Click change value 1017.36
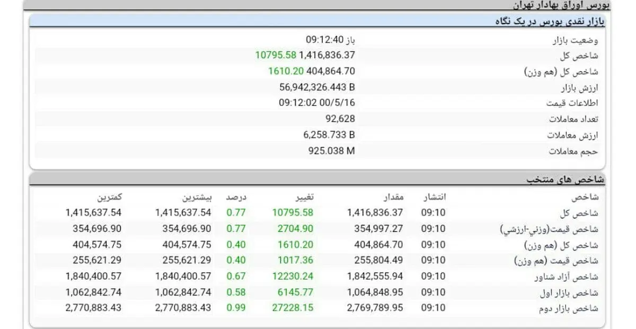Screen dimensions: 636x329 (295, 260)
